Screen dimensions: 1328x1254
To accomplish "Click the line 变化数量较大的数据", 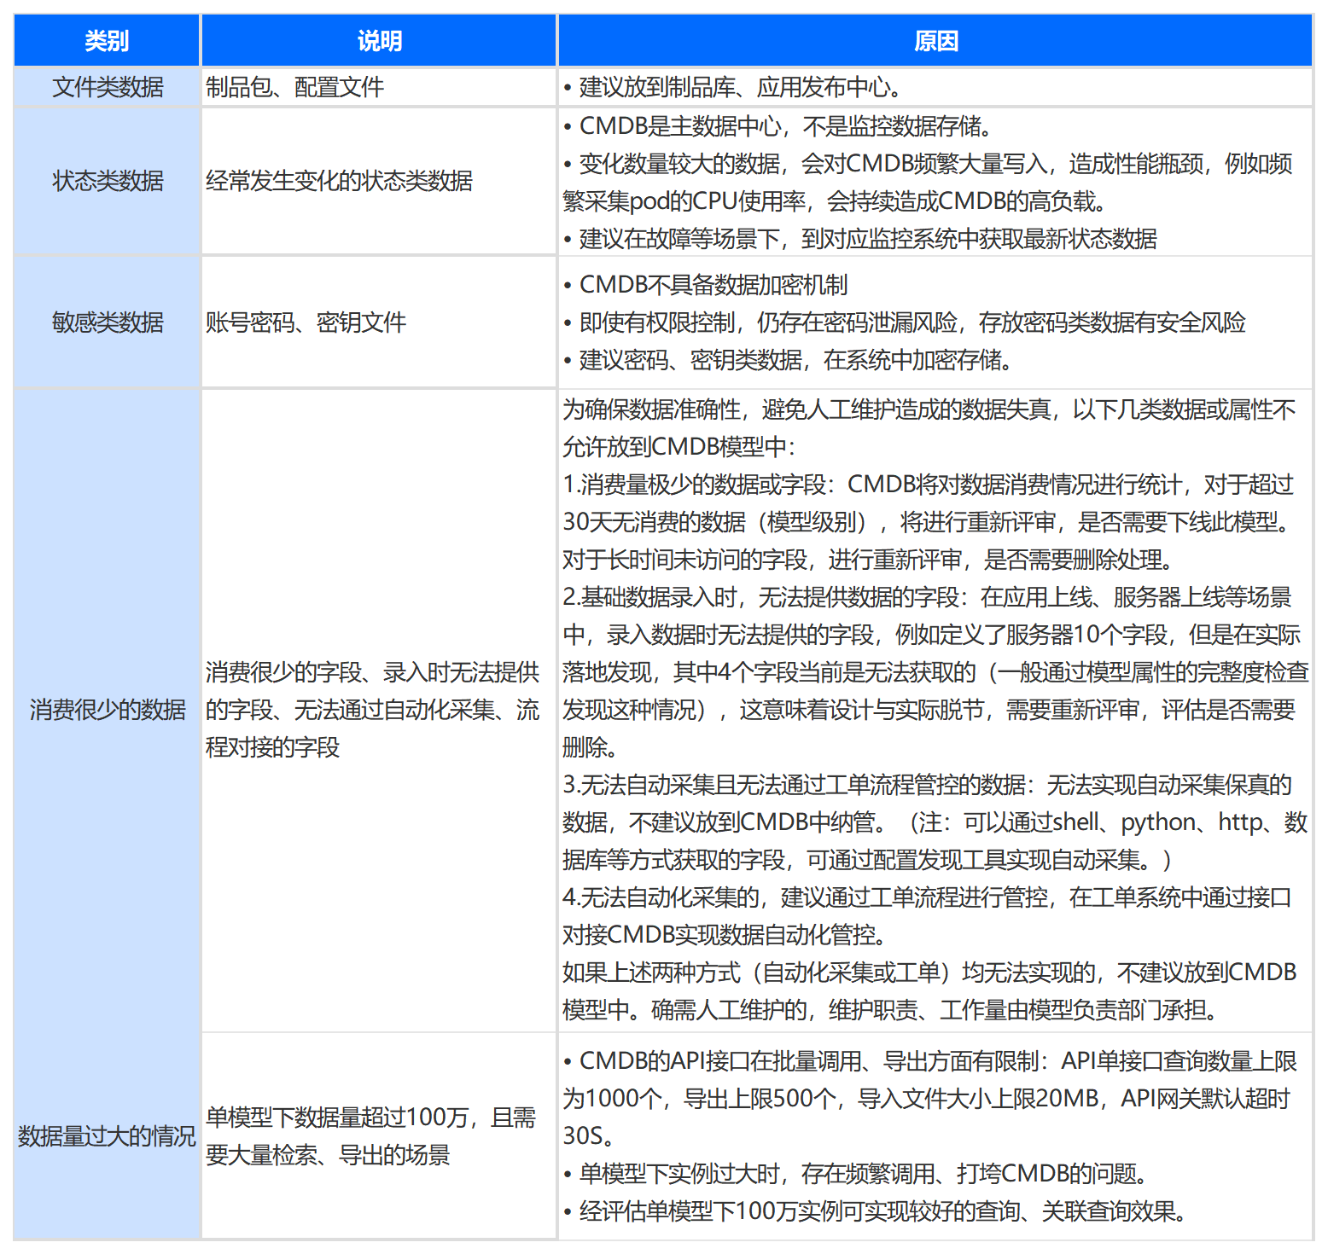I will [x=929, y=183].
